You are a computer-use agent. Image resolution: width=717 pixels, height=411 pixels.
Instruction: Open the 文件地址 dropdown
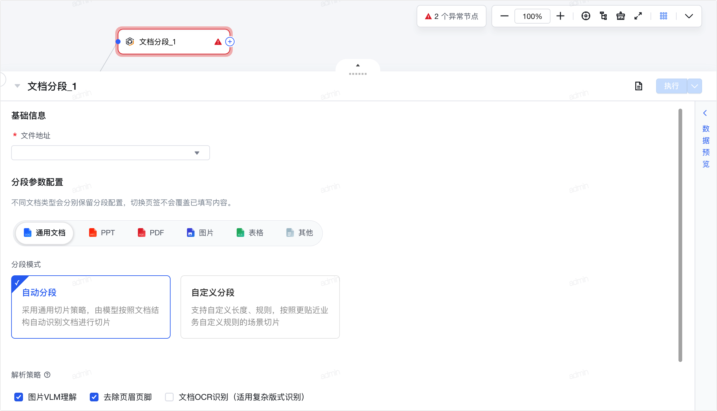(111, 153)
